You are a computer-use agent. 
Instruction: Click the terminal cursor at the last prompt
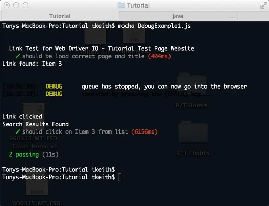coord(120,177)
